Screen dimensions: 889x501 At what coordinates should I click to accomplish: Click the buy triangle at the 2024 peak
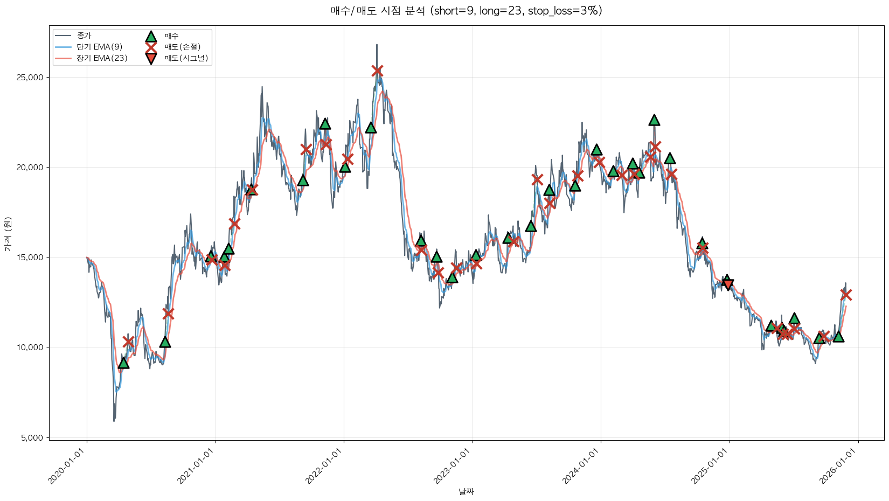click(x=654, y=120)
